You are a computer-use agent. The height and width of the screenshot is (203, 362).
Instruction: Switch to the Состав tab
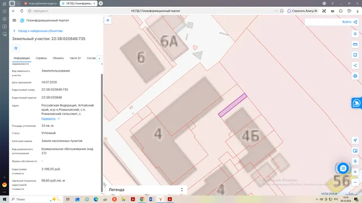91,58
